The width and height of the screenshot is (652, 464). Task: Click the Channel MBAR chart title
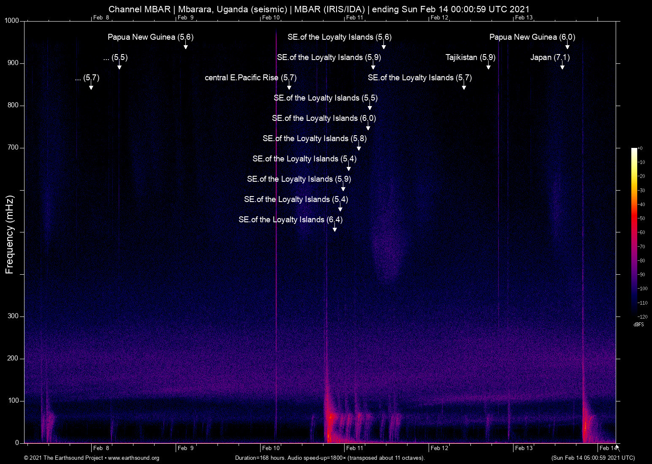[x=319, y=9]
